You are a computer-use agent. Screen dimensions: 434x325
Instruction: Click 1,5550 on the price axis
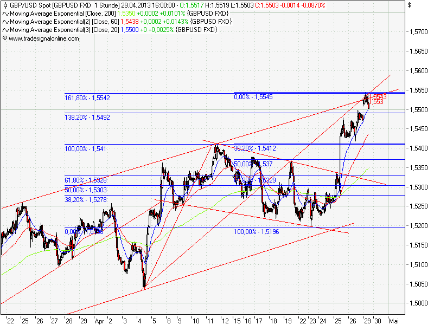(418, 90)
